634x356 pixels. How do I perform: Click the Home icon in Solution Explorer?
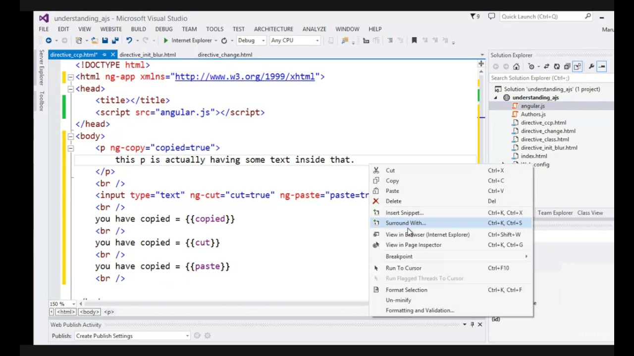click(x=516, y=67)
